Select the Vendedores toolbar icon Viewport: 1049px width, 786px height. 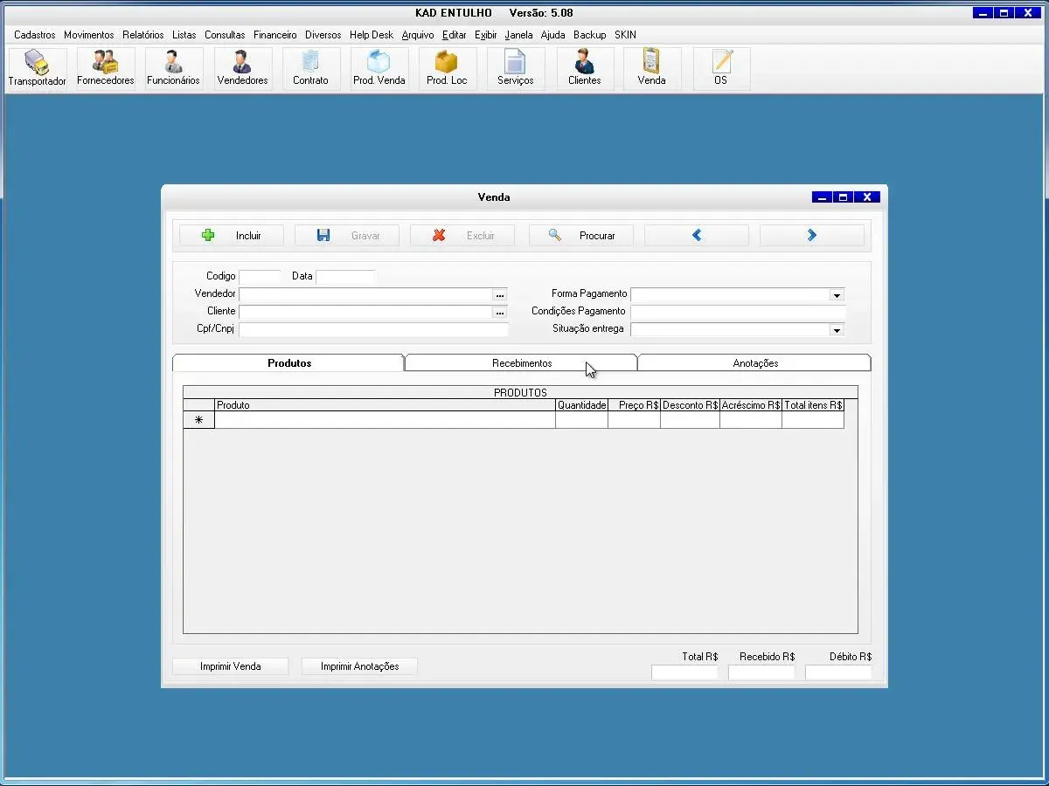pyautogui.click(x=242, y=68)
